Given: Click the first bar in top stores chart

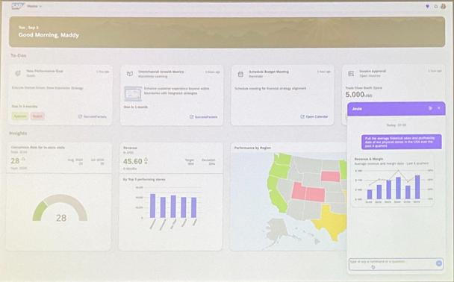Looking at the screenshot, I should 152,206.
